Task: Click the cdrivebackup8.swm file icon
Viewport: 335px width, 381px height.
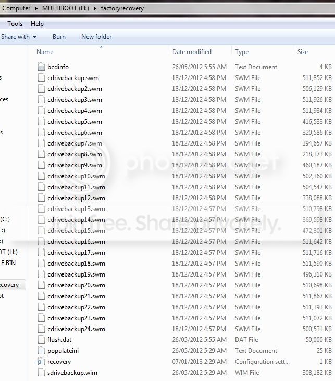Action: click(x=41, y=154)
